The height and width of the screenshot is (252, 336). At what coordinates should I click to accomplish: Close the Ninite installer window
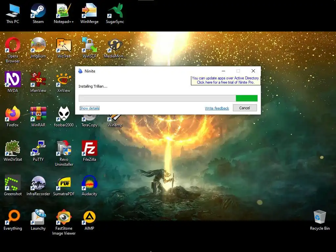[253, 71]
